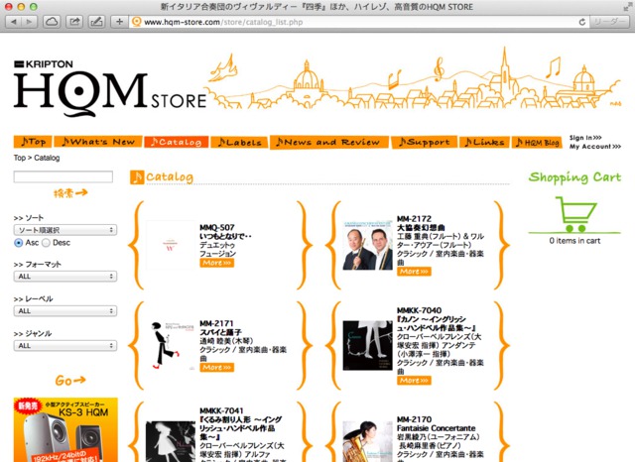Click the MM-2170 album cover thumbnail

pyautogui.click(x=368, y=442)
